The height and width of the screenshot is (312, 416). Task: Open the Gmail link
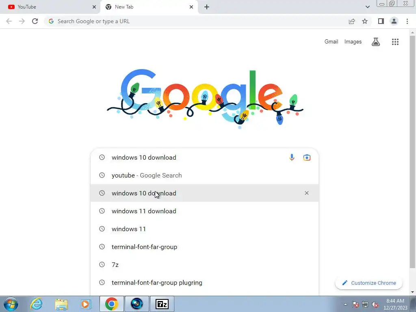coord(331,42)
